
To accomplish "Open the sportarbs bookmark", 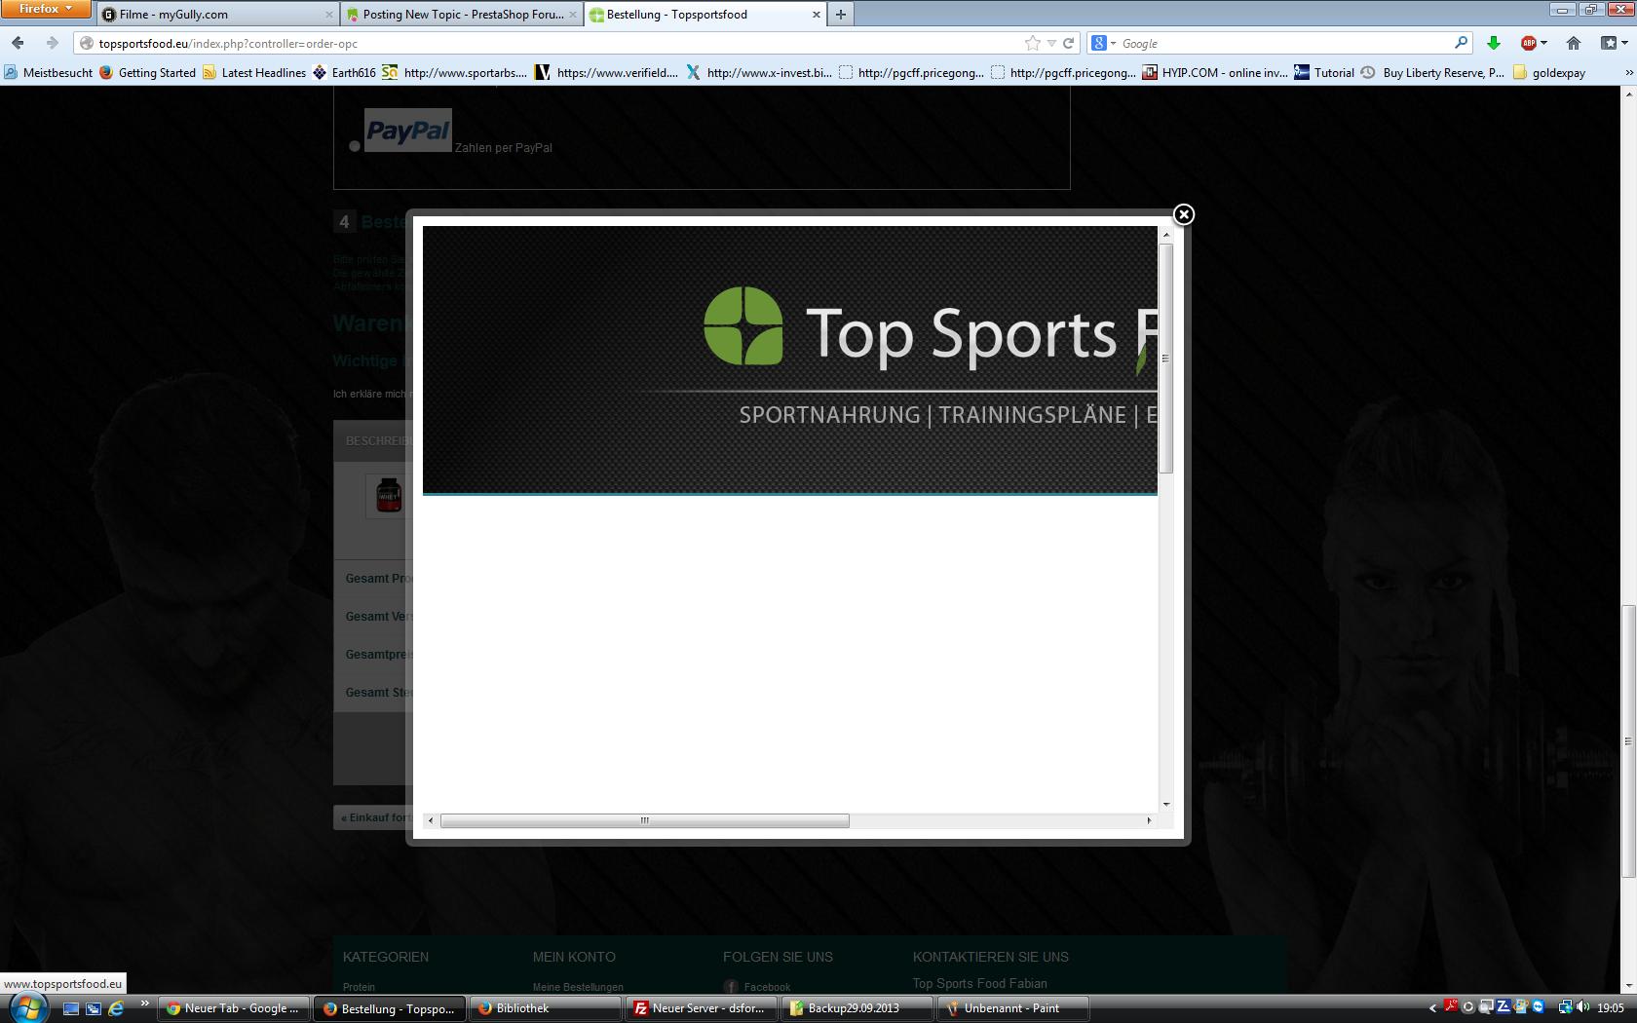I will [x=455, y=72].
